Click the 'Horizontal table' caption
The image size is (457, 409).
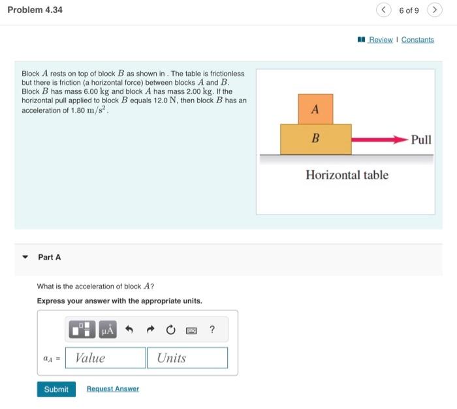(347, 175)
